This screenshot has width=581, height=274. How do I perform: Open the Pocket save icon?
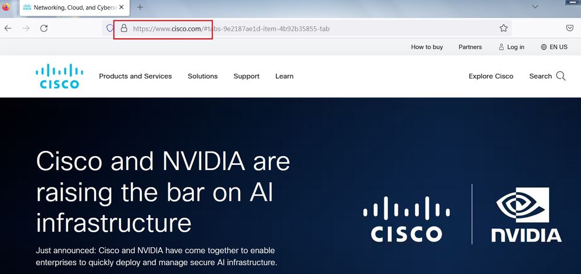570,28
